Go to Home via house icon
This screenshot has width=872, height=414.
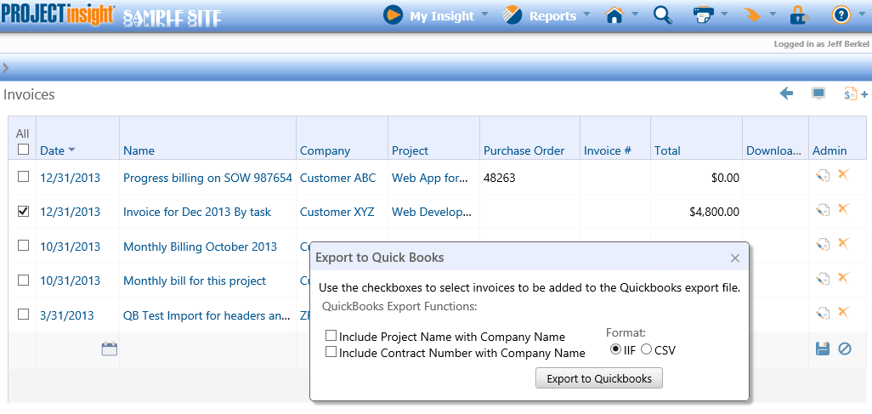point(614,15)
